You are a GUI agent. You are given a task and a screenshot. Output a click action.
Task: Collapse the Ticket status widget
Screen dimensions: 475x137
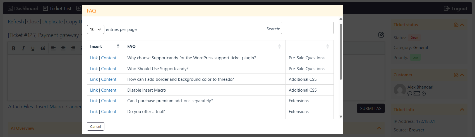click(462, 25)
